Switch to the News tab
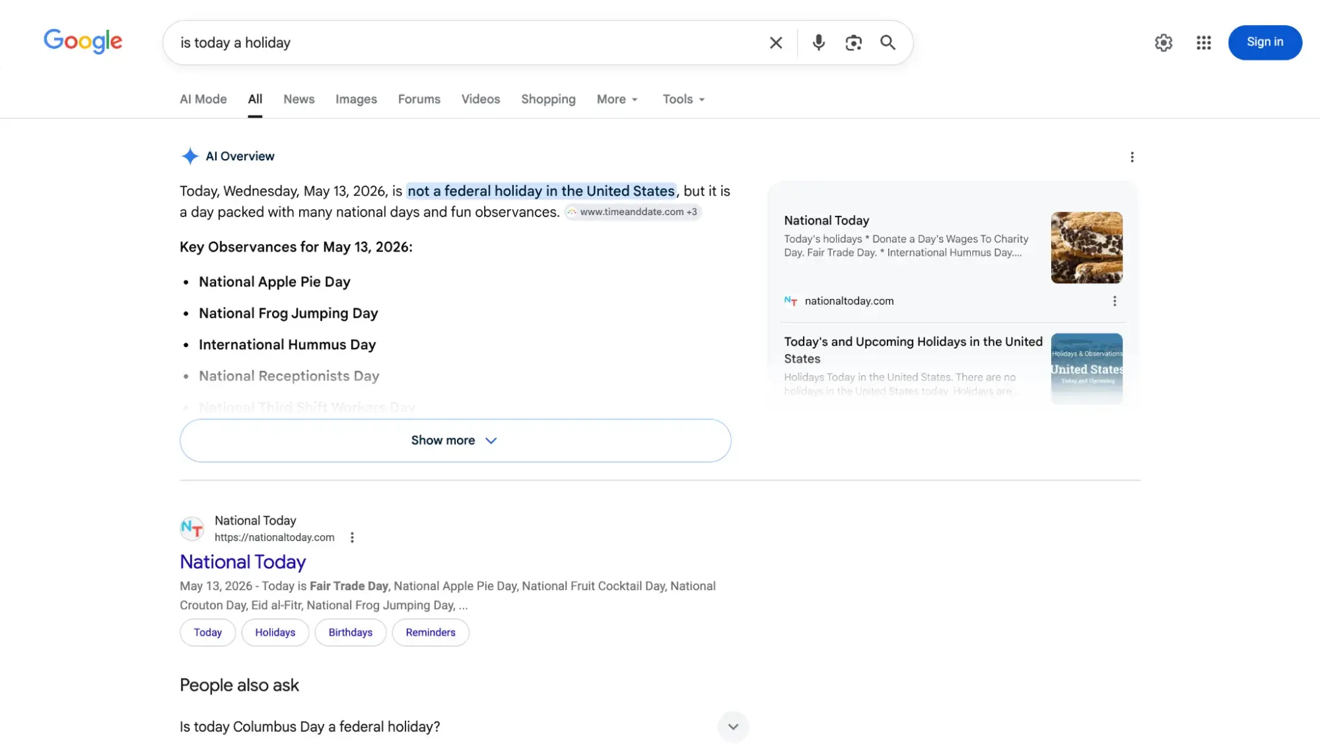Screen dimensions: 1320x749 coord(298,99)
